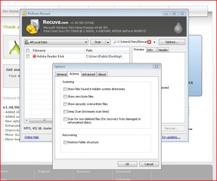The image size is (217, 181).
Task: Click Business in the webpage footer
Action: click(x=83, y=171)
